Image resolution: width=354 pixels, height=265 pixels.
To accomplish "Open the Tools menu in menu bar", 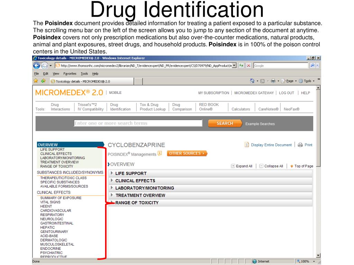I will [84, 74].
